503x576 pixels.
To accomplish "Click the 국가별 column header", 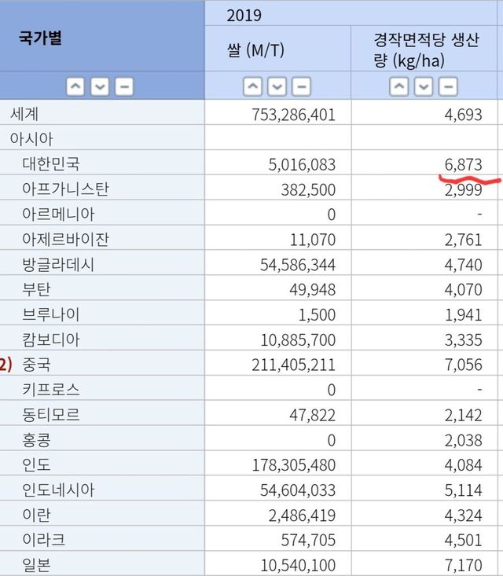I will pyautogui.click(x=40, y=39).
